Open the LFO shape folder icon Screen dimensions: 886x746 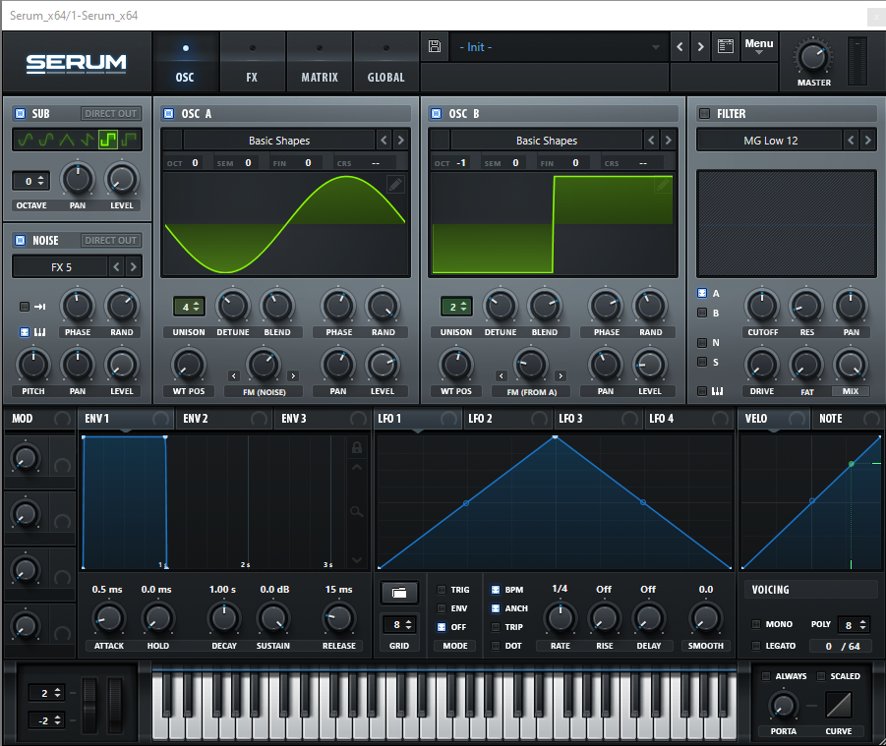tap(399, 593)
